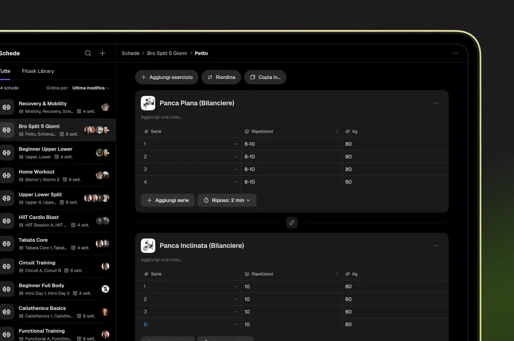514x341 pixels.
Task: Open the search icon in Schede panel
Action: [88, 53]
